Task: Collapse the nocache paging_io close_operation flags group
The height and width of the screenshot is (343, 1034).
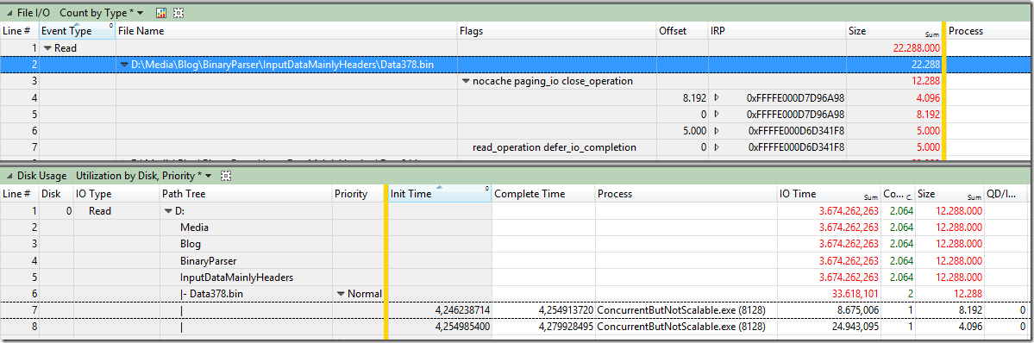Action: (x=467, y=81)
